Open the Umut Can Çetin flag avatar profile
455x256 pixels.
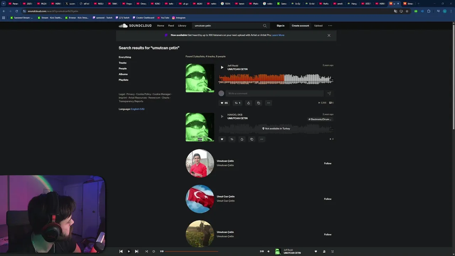pos(200,199)
